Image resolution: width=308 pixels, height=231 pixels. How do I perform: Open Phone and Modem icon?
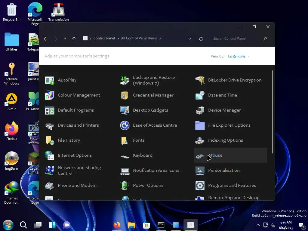pyautogui.click(x=49, y=186)
